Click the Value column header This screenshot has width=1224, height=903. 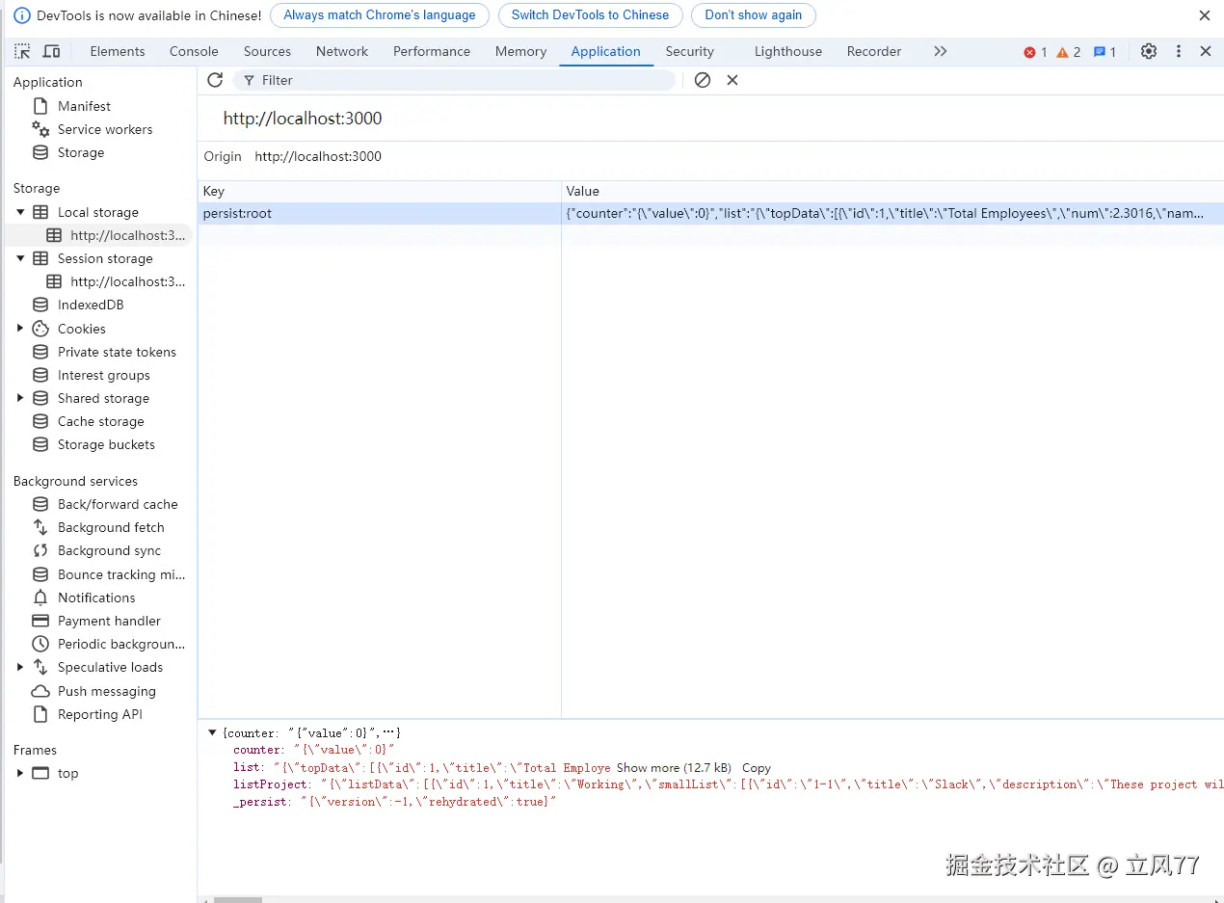(x=892, y=191)
